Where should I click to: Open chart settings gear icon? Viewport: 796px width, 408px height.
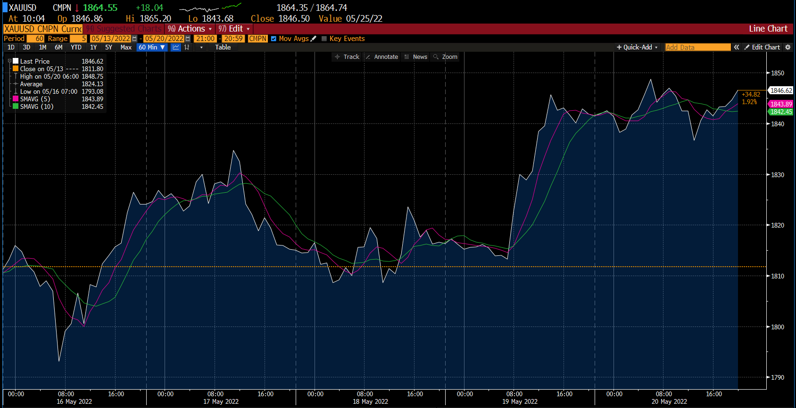(788, 47)
